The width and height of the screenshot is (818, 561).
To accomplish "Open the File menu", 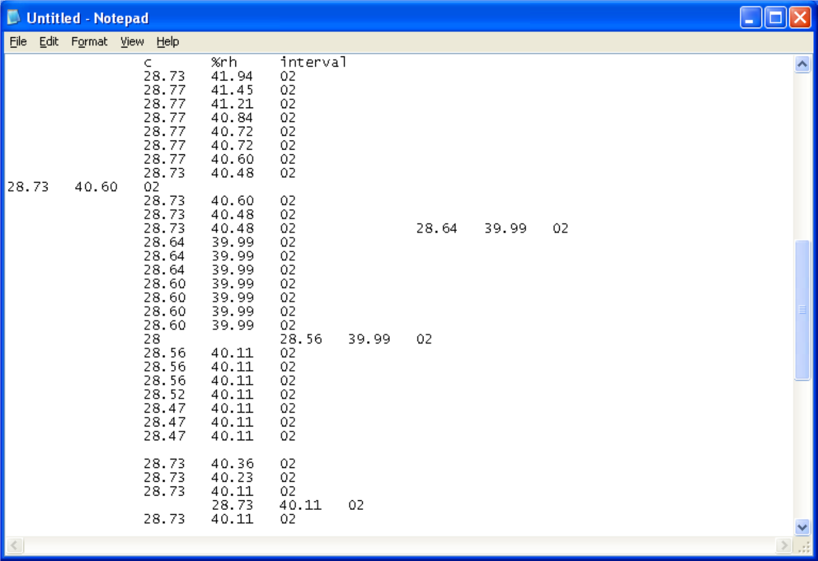I will tap(18, 41).
